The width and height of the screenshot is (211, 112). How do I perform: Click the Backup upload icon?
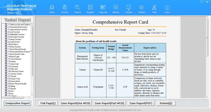[116, 8]
